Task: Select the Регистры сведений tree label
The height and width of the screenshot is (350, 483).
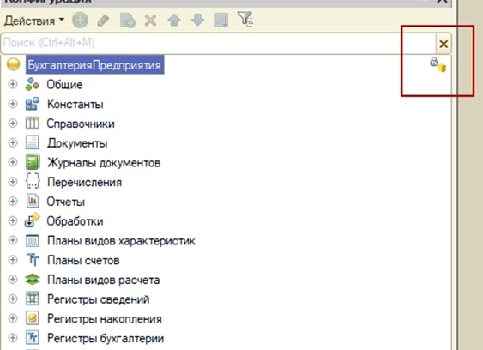Action: click(x=99, y=299)
